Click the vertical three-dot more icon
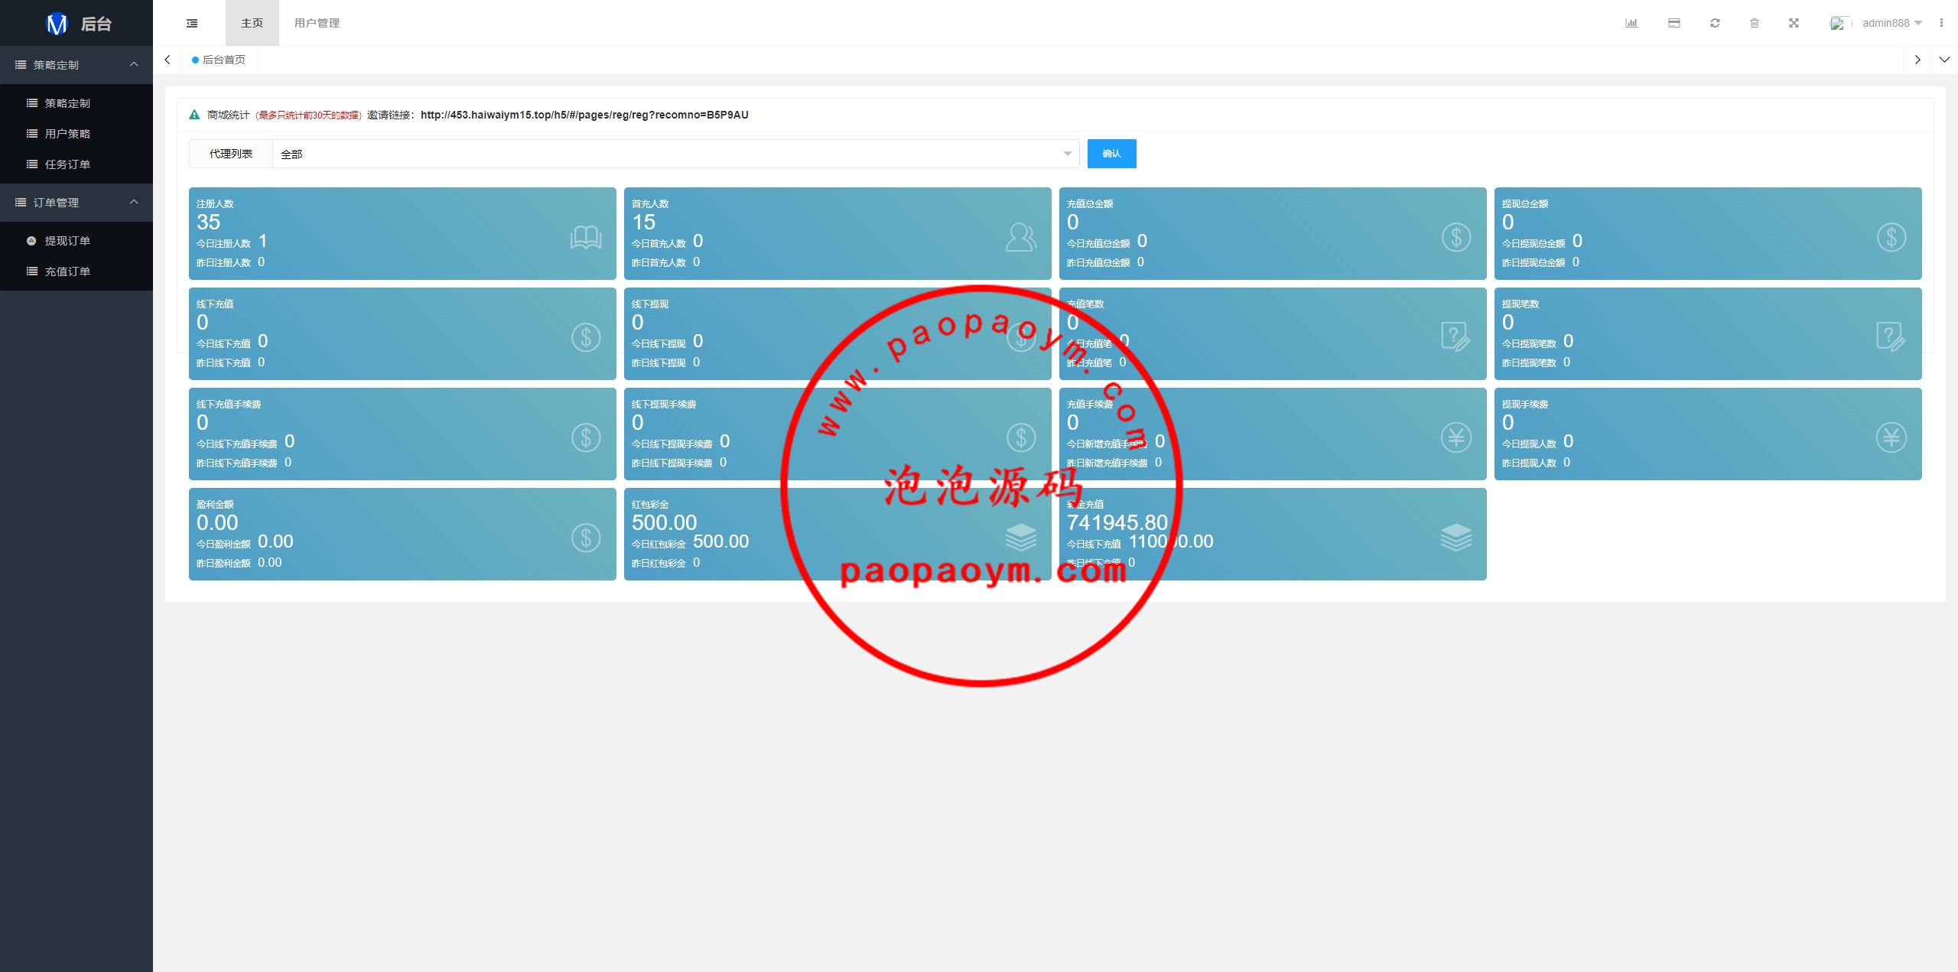This screenshot has width=1958, height=972. coord(1941,23)
